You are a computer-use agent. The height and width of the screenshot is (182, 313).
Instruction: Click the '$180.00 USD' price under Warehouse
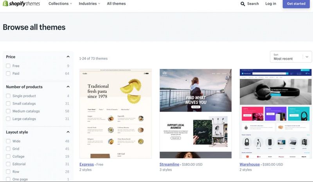273,164
